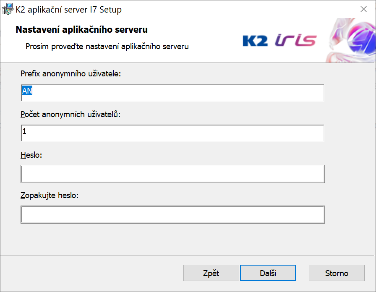The width and height of the screenshot is (376, 292).
Task: Cancel the setup with the Storno button
Action: 337,273
